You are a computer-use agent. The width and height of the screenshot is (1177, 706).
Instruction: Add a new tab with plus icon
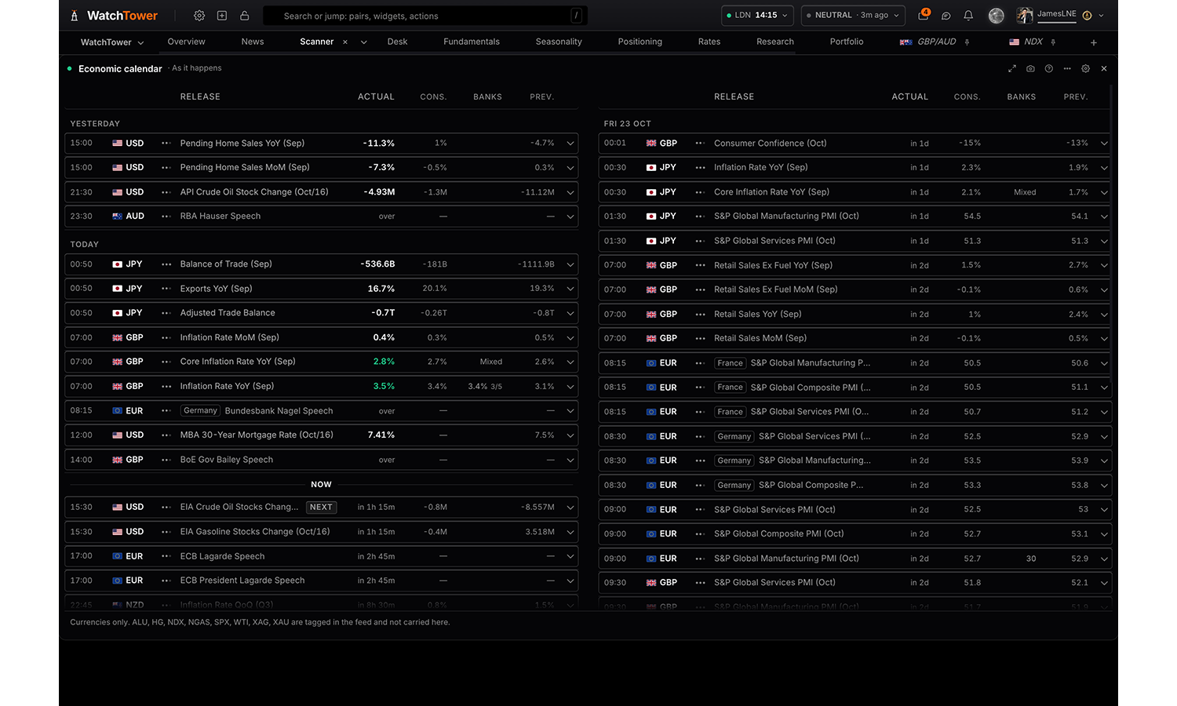tap(1094, 42)
